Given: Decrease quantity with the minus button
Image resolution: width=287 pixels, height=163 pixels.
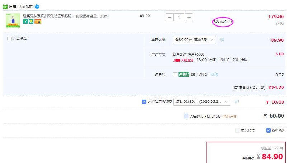Looking at the screenshot, I should pyautogui.click(x=170, y=17).
